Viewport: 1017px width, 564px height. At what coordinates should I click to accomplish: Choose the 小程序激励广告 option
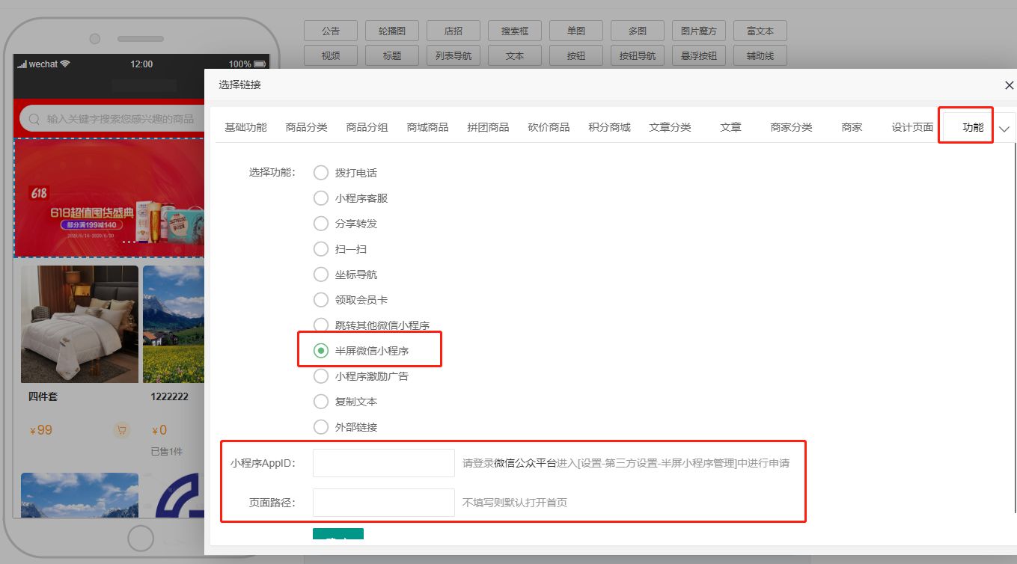(321, 376)
